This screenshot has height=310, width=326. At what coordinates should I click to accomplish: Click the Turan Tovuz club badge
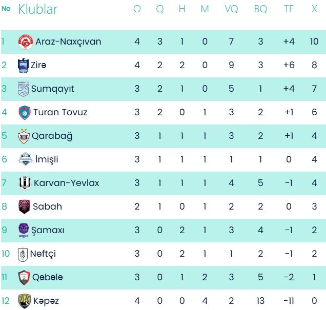(x=25, y=112)
